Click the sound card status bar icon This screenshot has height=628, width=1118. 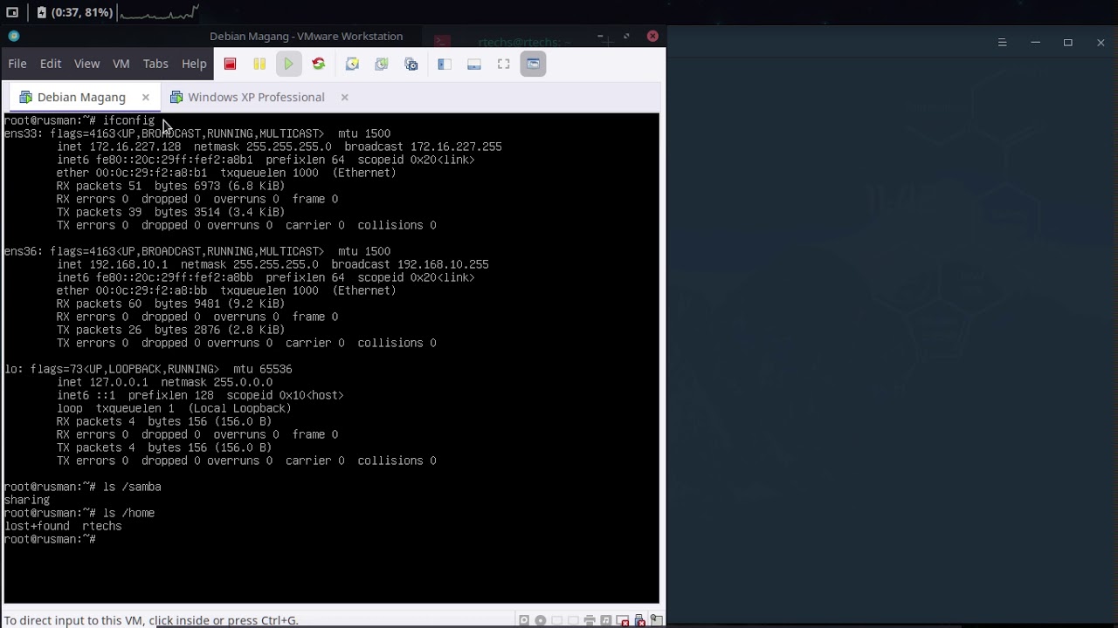[606, 620]
